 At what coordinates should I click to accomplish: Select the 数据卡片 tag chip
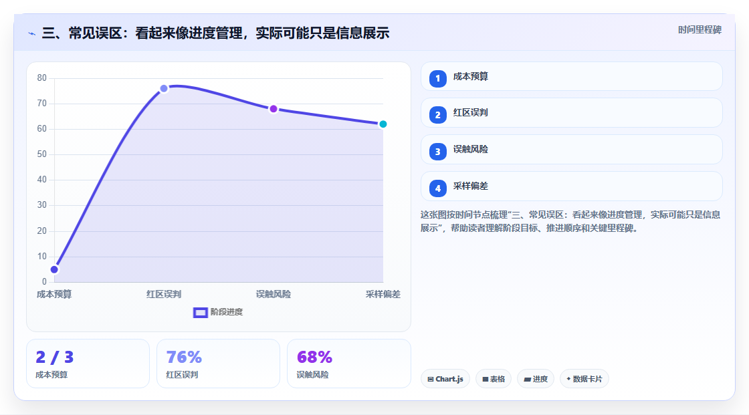coord(584,379)
